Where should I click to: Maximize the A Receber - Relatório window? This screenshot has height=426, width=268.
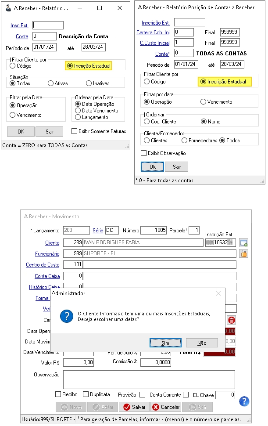click(100, 8)
